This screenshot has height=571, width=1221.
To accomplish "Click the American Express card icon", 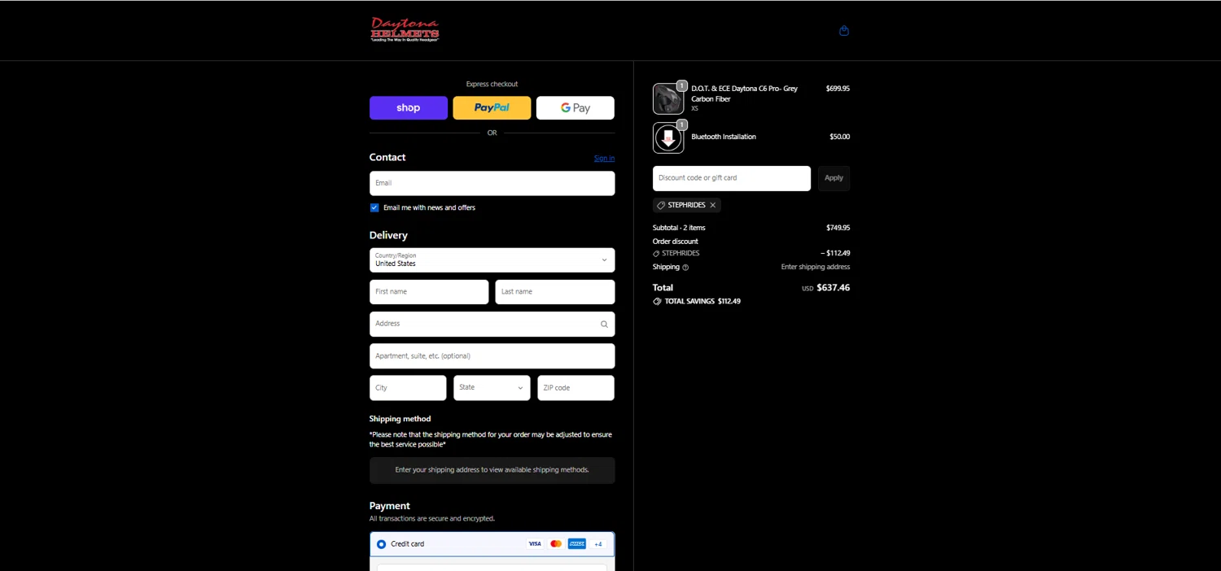I will (577, 544).
